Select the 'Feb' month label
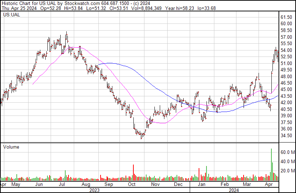296x193 pixels. (x=225, y=184)
